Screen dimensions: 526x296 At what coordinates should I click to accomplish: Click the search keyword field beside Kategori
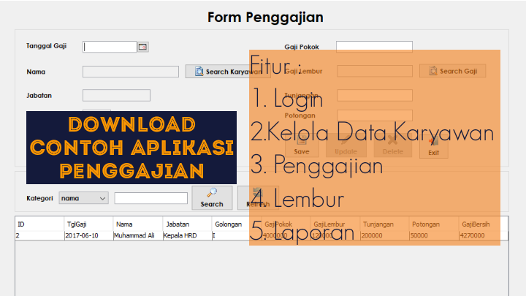tap(151, 198)
